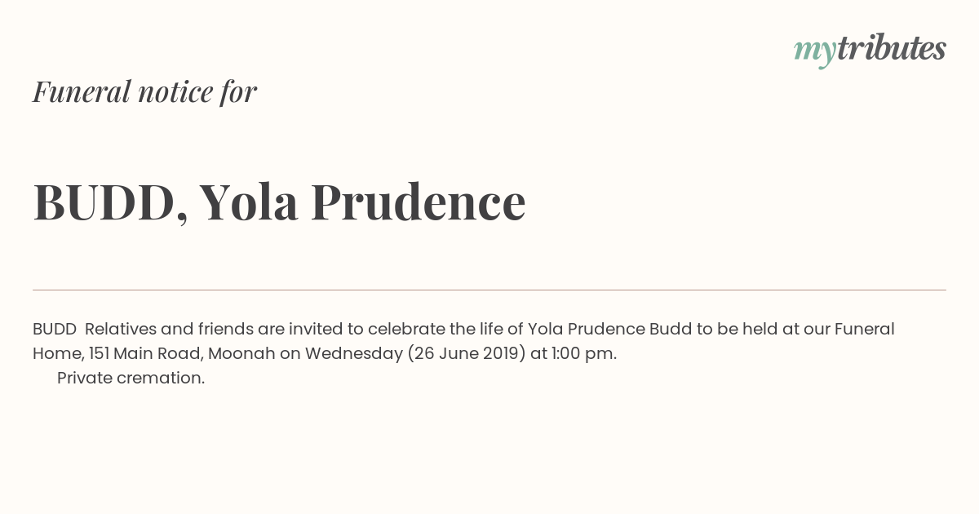Click the address '151 Main Road, Moonah'
Screen dimensions: 979x514
[174, 353]
